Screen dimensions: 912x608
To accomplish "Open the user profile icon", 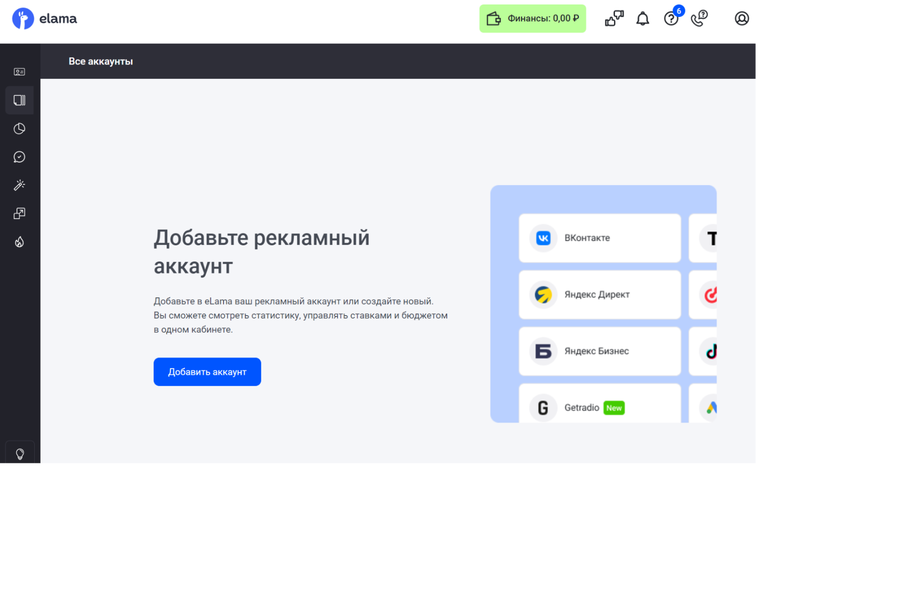I will (x=741, y=19).
